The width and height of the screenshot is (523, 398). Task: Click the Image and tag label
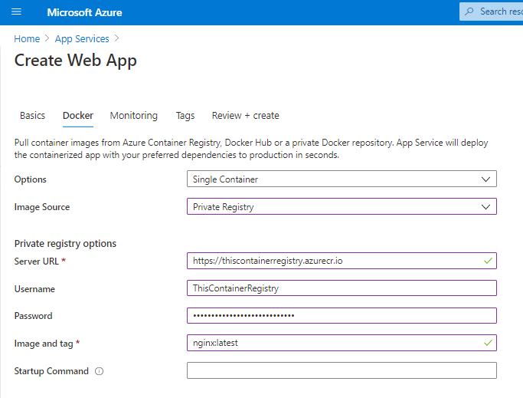44,344
